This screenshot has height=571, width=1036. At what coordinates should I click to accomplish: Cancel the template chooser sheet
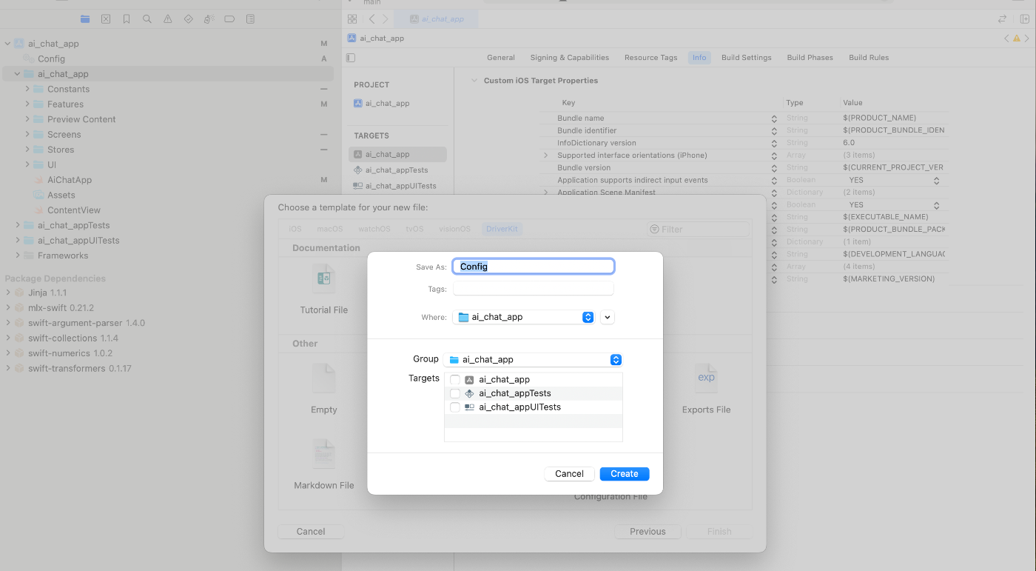311,532
